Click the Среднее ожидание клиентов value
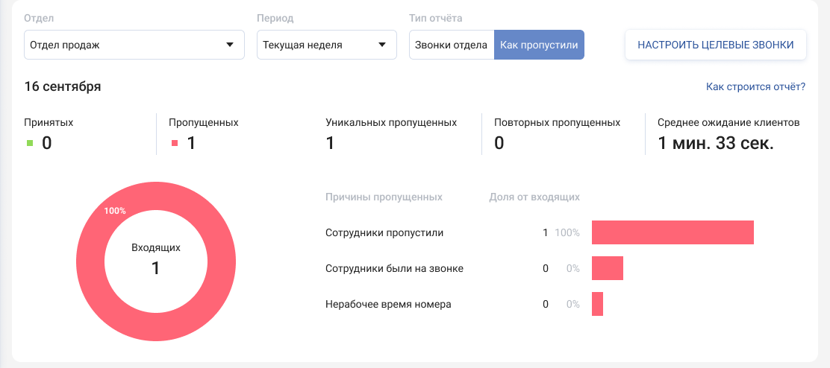 715,143
